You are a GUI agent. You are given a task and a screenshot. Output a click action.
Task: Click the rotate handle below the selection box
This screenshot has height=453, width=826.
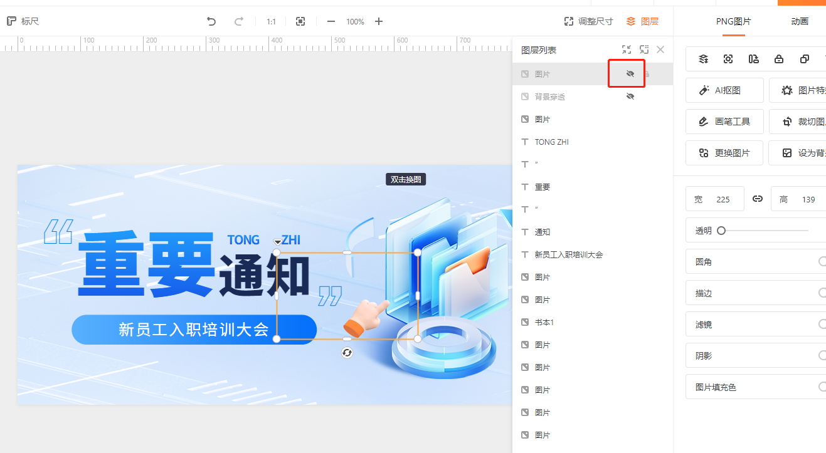347,353
